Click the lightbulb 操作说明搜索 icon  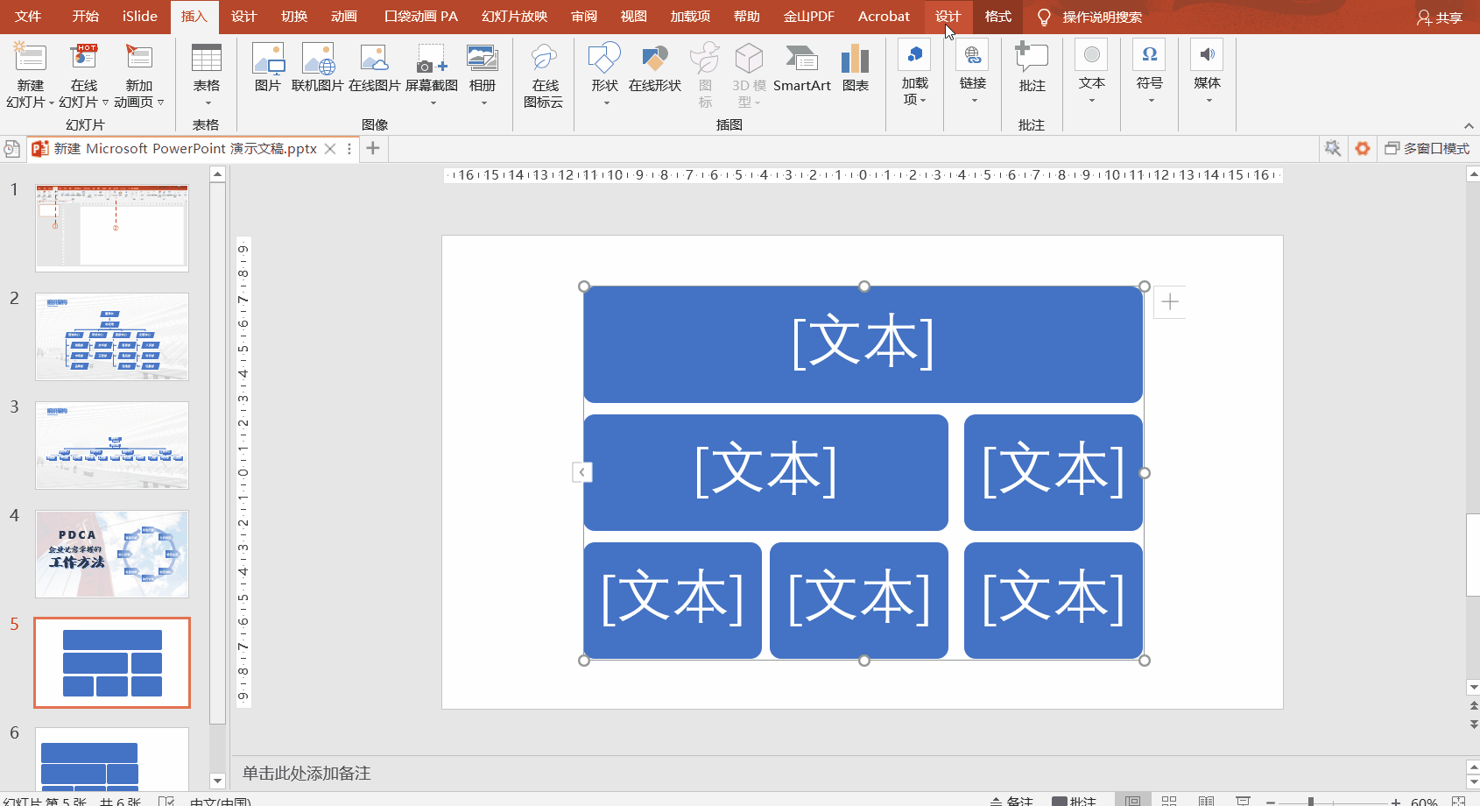1044,17
